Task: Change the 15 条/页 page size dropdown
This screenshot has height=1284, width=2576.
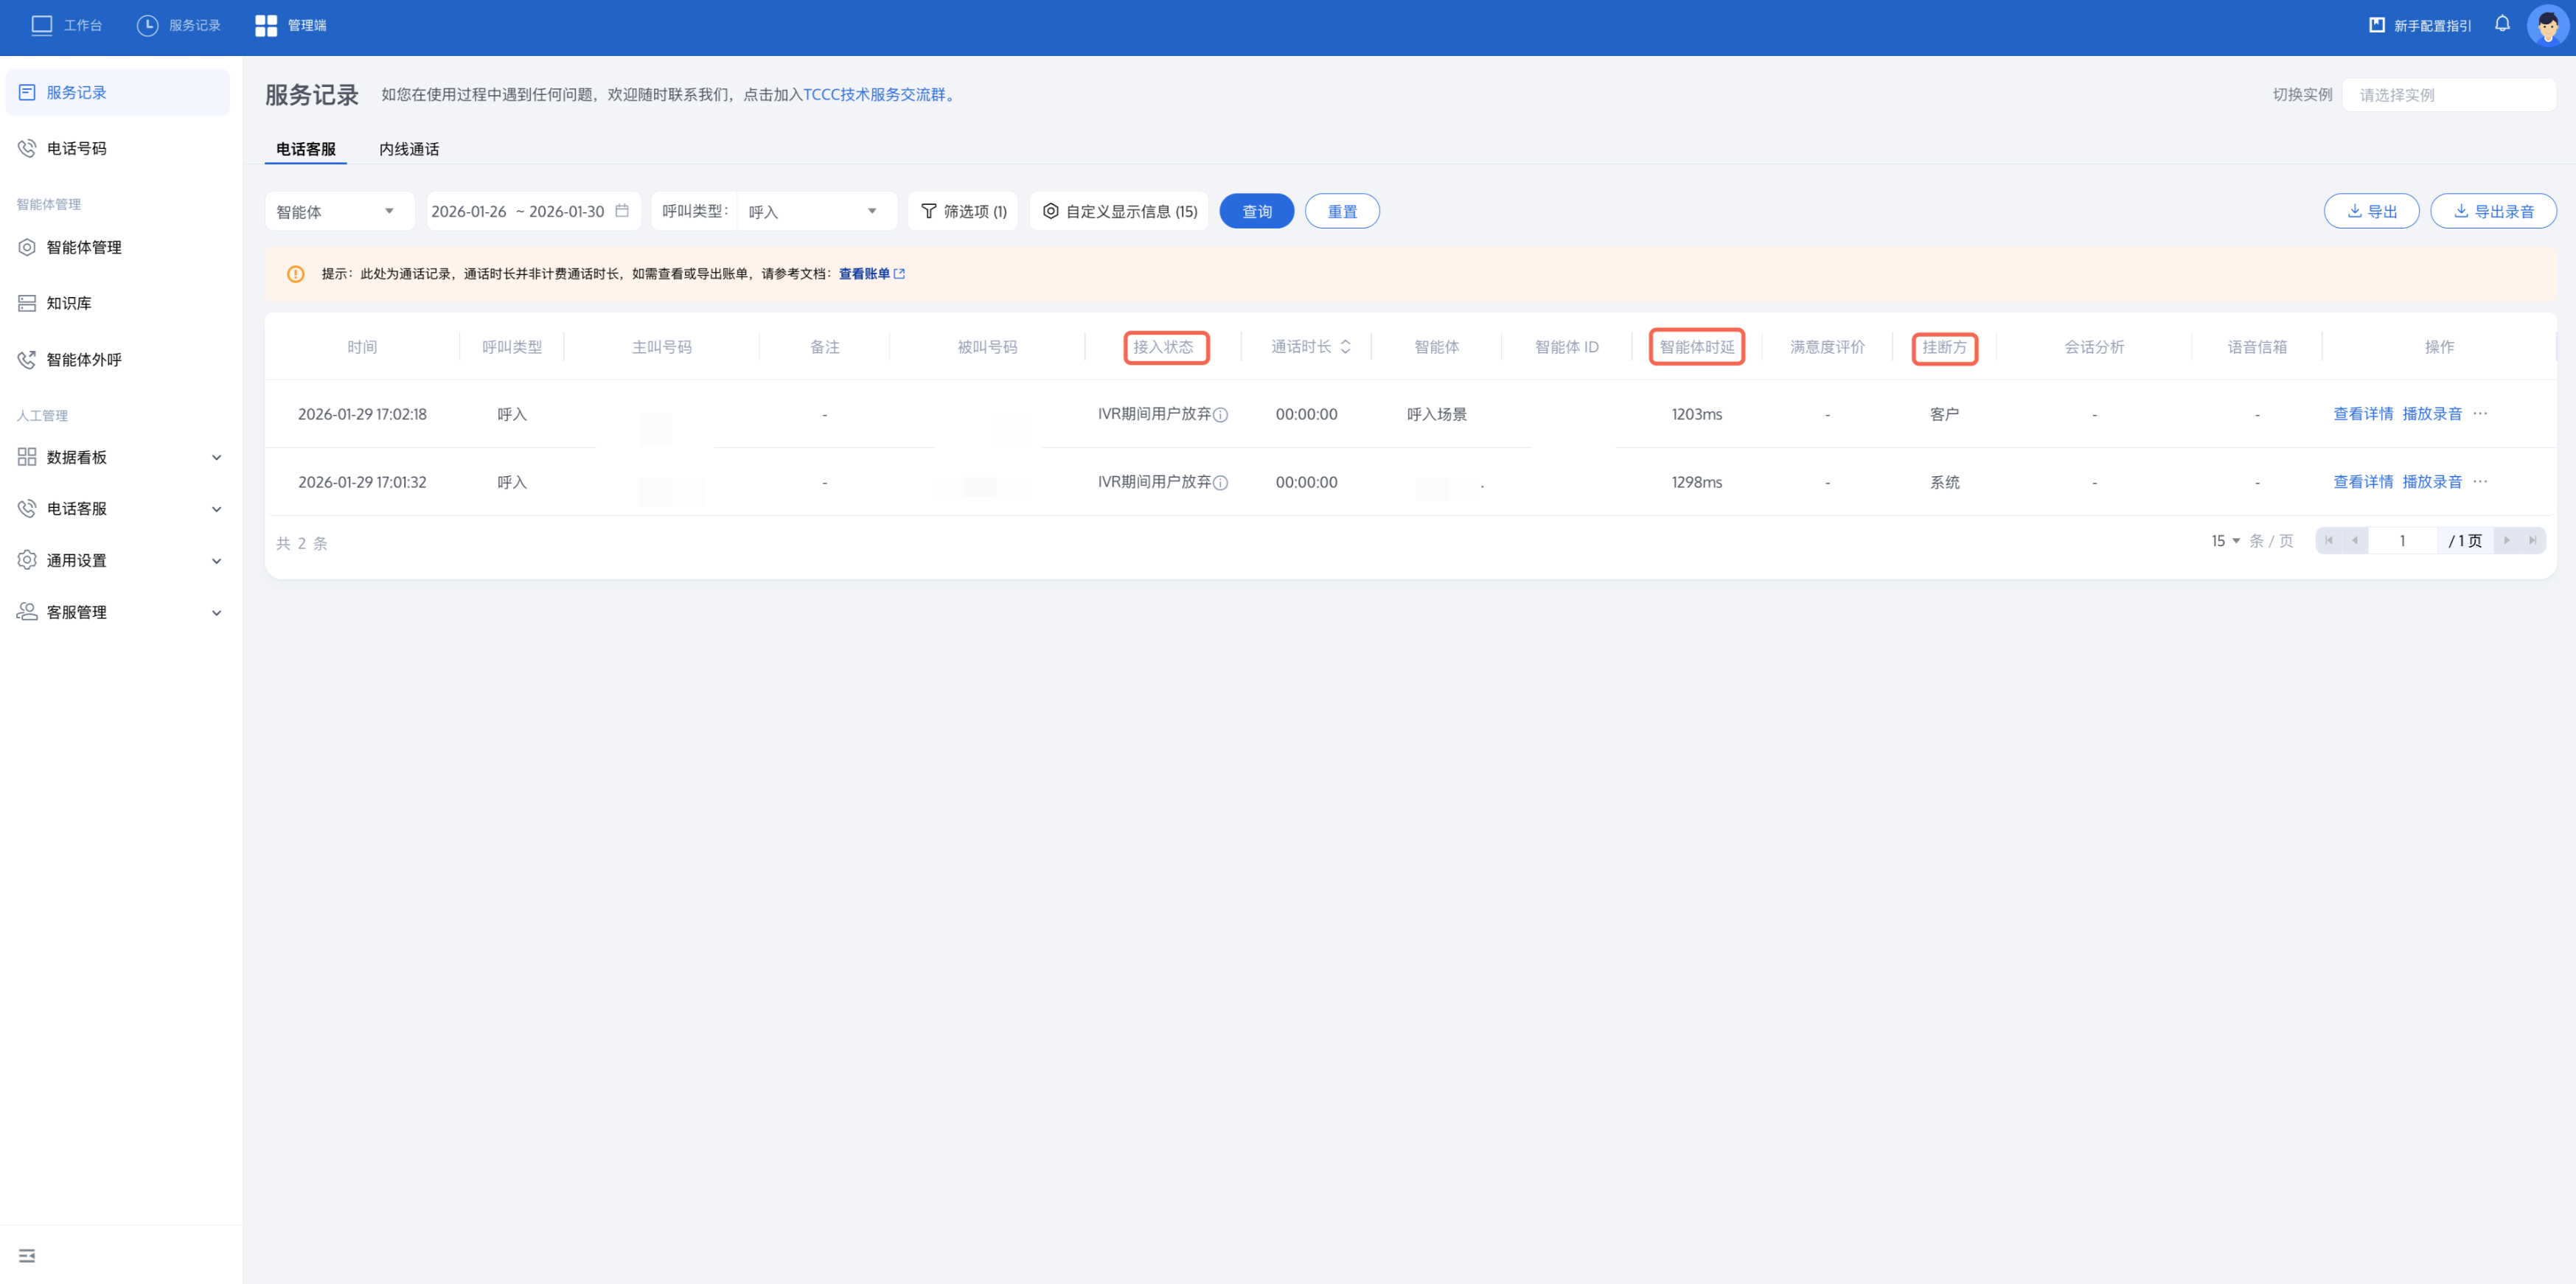Action: 2225,541
